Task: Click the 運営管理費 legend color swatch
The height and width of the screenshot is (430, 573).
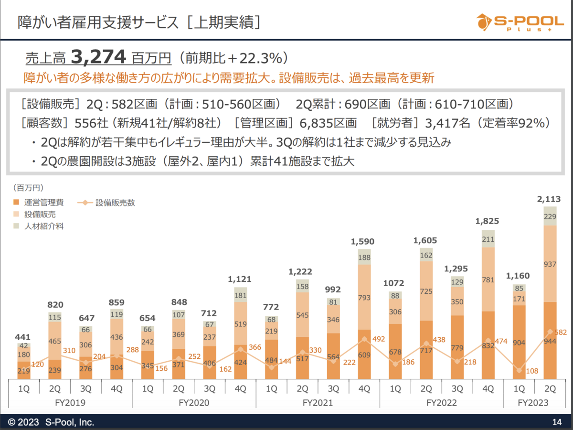Action: coord(16,203)
